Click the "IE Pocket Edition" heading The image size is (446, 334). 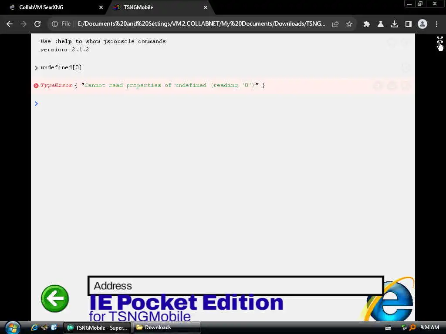click(186, 303)
